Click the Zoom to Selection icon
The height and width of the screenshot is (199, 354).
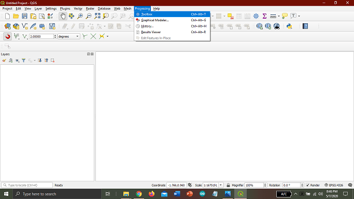click(106, 16)
